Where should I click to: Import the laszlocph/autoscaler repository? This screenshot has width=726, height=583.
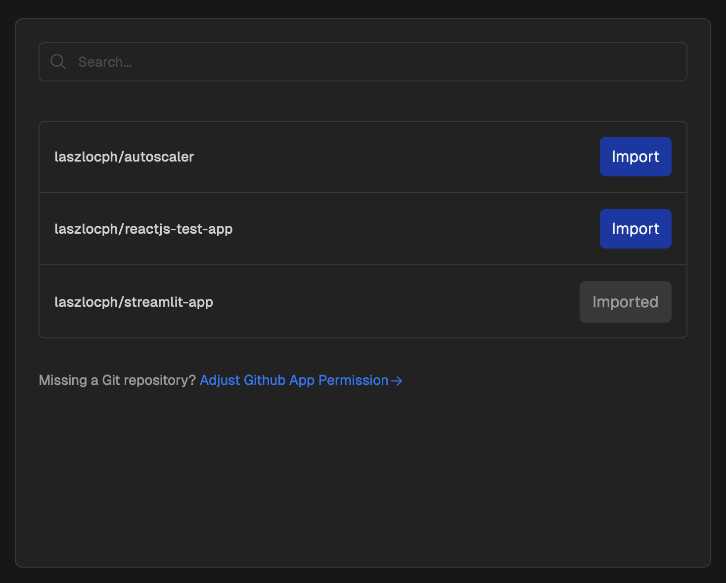[635, 157]
